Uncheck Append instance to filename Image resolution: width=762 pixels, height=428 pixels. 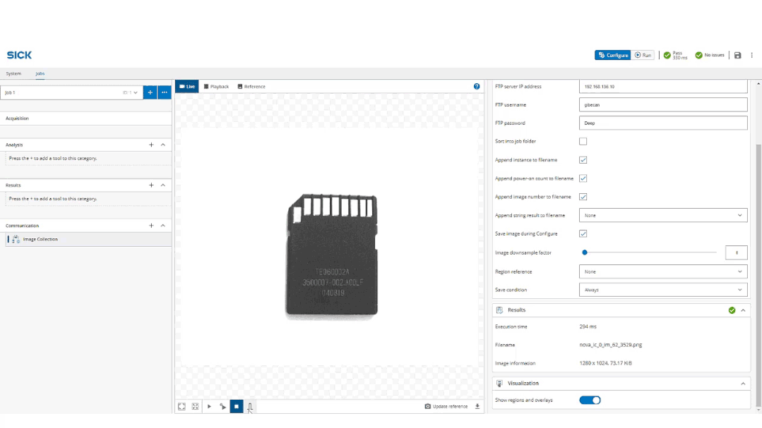click(583, 160)
